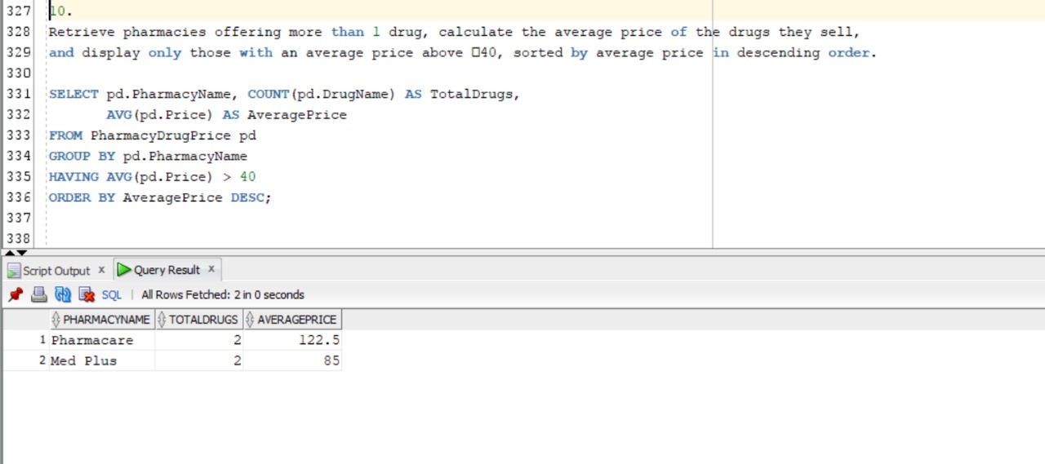Close the Script Output tab
This screenshot has height=464, width=1045.
101,270
